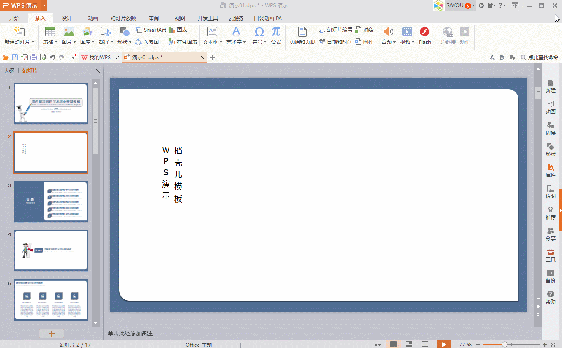Open the 幻灯片放映 ribbon tab
Viewport: 562px width, 348px height.
tap(123, 18)
